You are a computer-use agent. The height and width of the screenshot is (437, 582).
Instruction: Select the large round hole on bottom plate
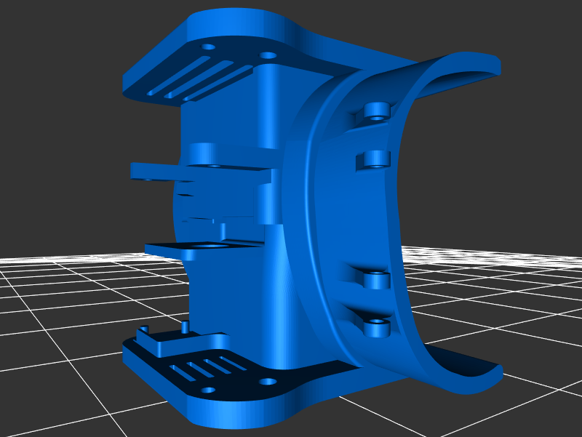click(269, 381)
